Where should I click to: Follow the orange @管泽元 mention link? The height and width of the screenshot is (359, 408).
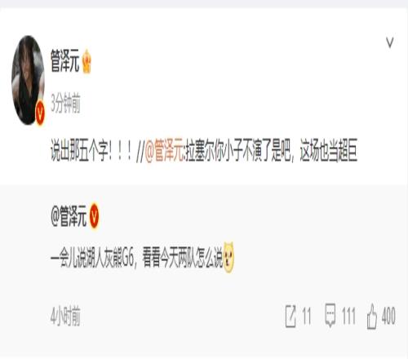pyautogui.click(x=165, y=150)
